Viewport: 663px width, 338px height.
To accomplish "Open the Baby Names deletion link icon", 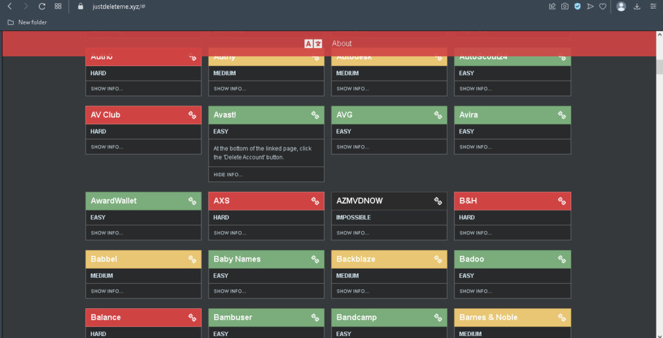I will (315, 259).
